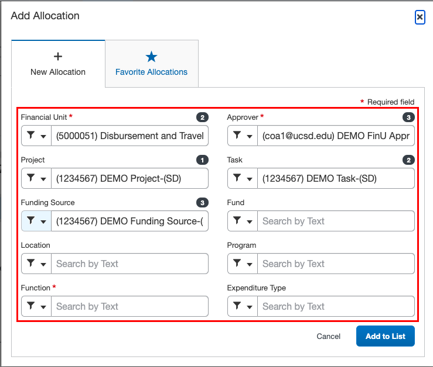Select the New Allocation tab

58,64
